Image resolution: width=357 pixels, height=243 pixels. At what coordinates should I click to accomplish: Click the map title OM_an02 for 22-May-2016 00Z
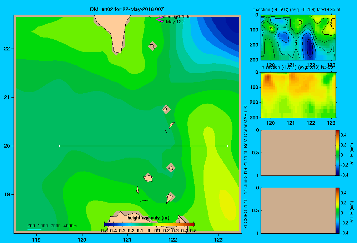(127, 9)
